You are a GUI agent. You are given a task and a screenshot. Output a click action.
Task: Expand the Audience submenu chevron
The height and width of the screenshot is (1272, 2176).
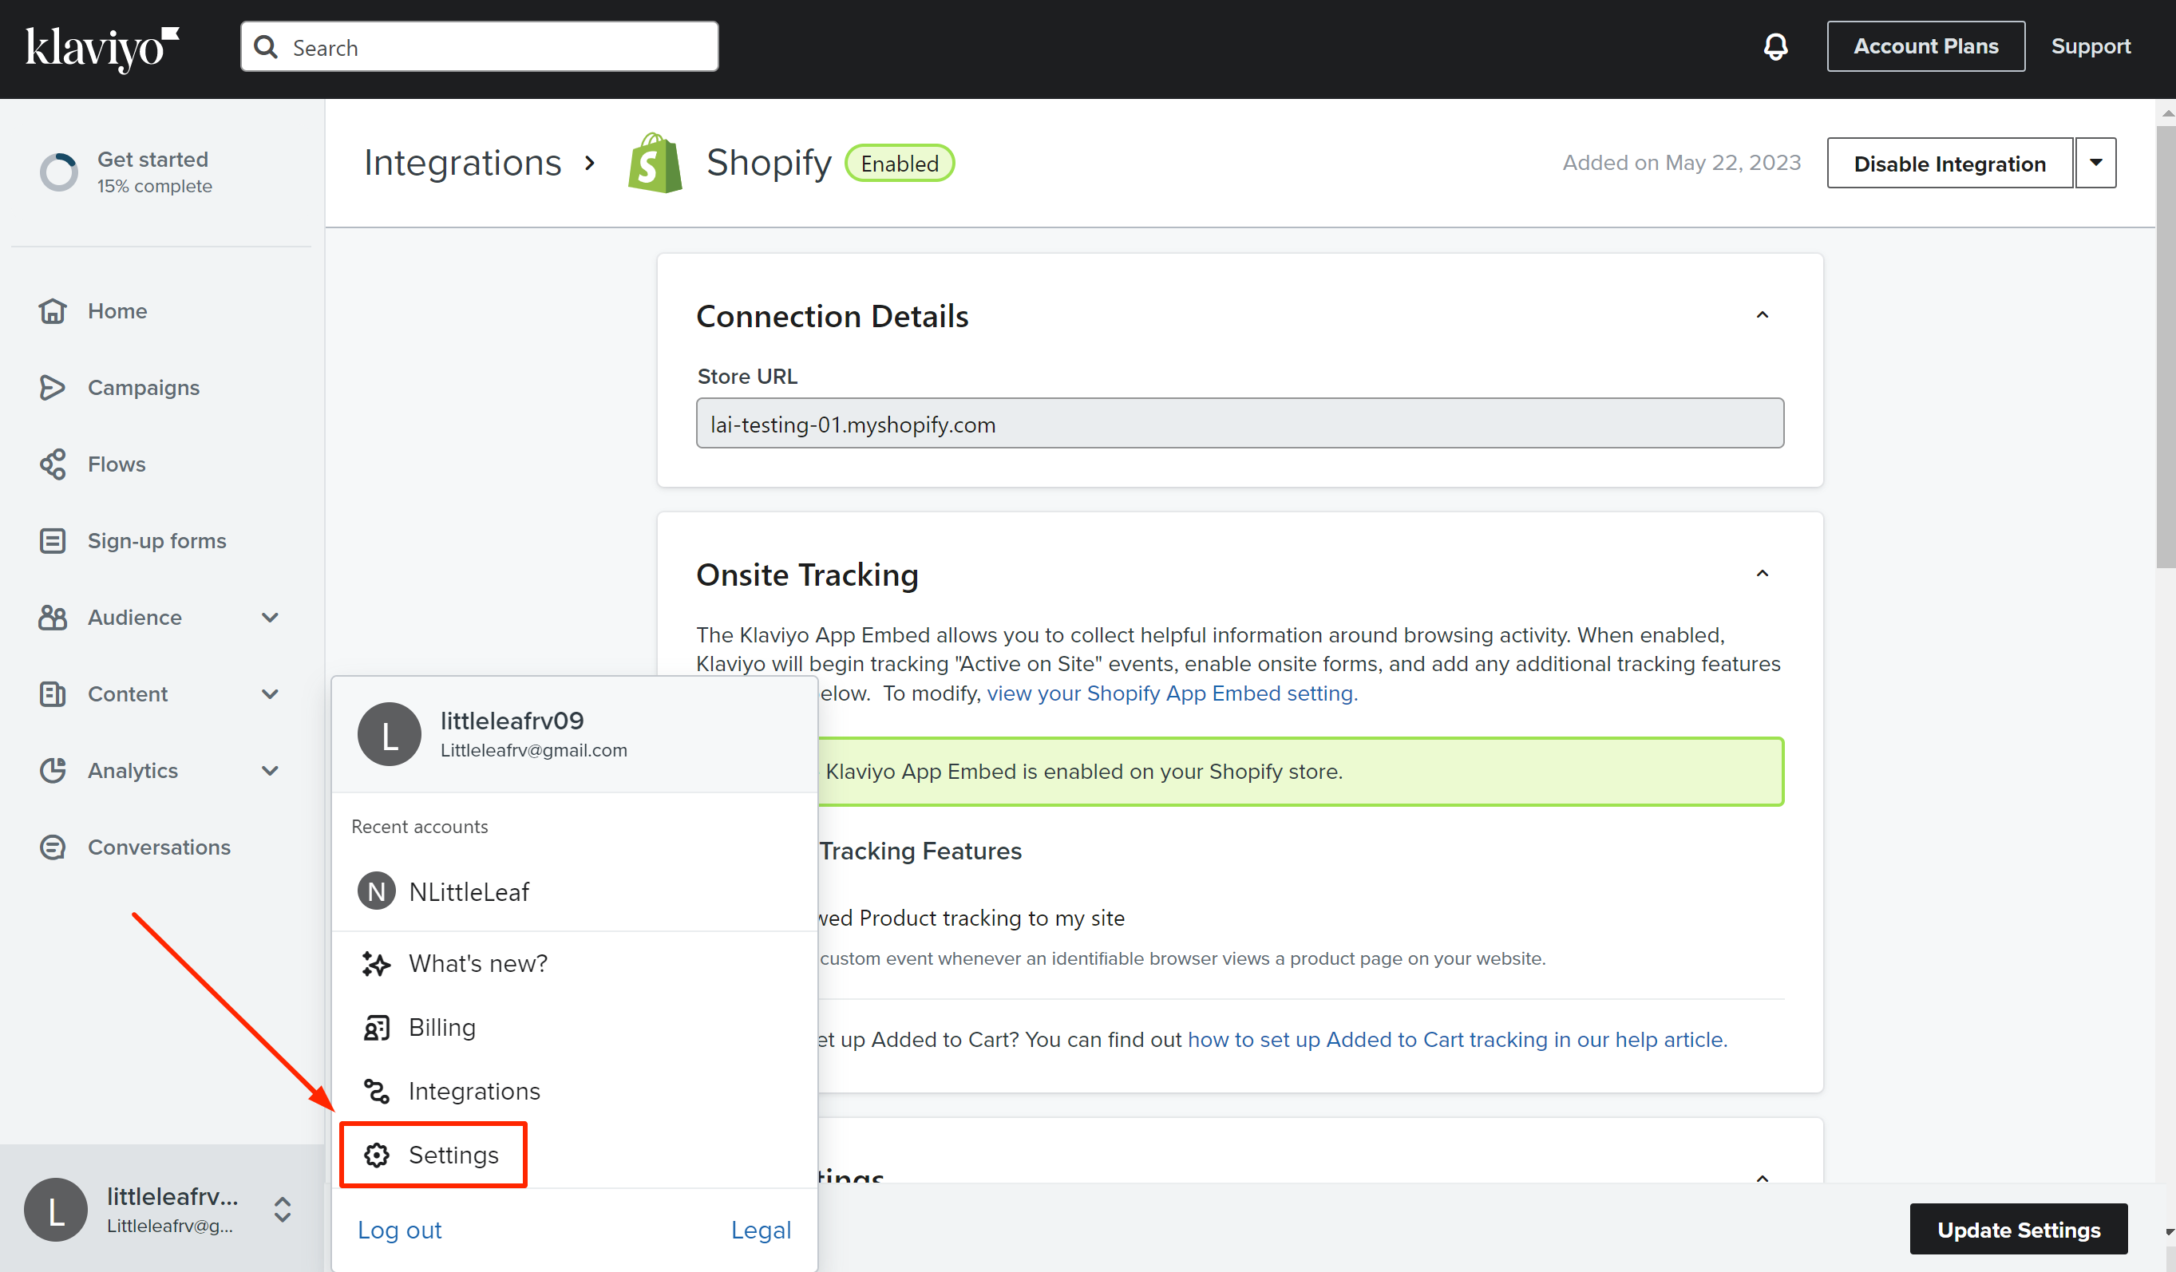[x=271, y=617]
